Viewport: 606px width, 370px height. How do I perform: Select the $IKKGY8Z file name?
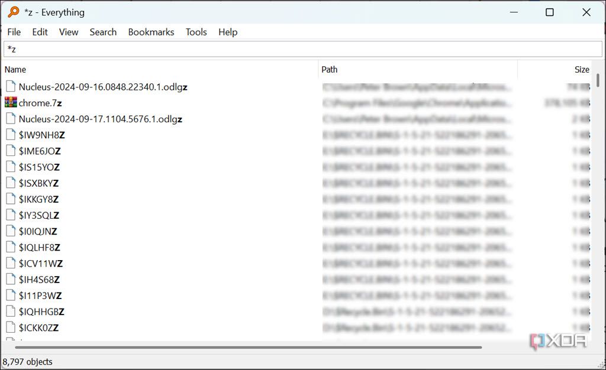point(38,199)
